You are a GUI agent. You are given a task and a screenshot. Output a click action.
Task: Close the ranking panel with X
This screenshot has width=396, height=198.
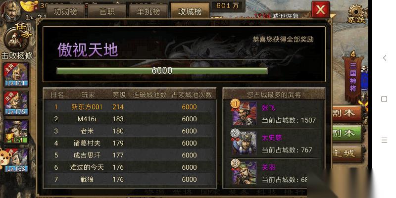(x=321, y=9)
